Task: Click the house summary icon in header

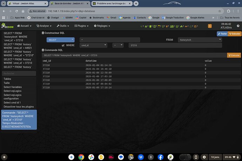Action: pos(146,27)
